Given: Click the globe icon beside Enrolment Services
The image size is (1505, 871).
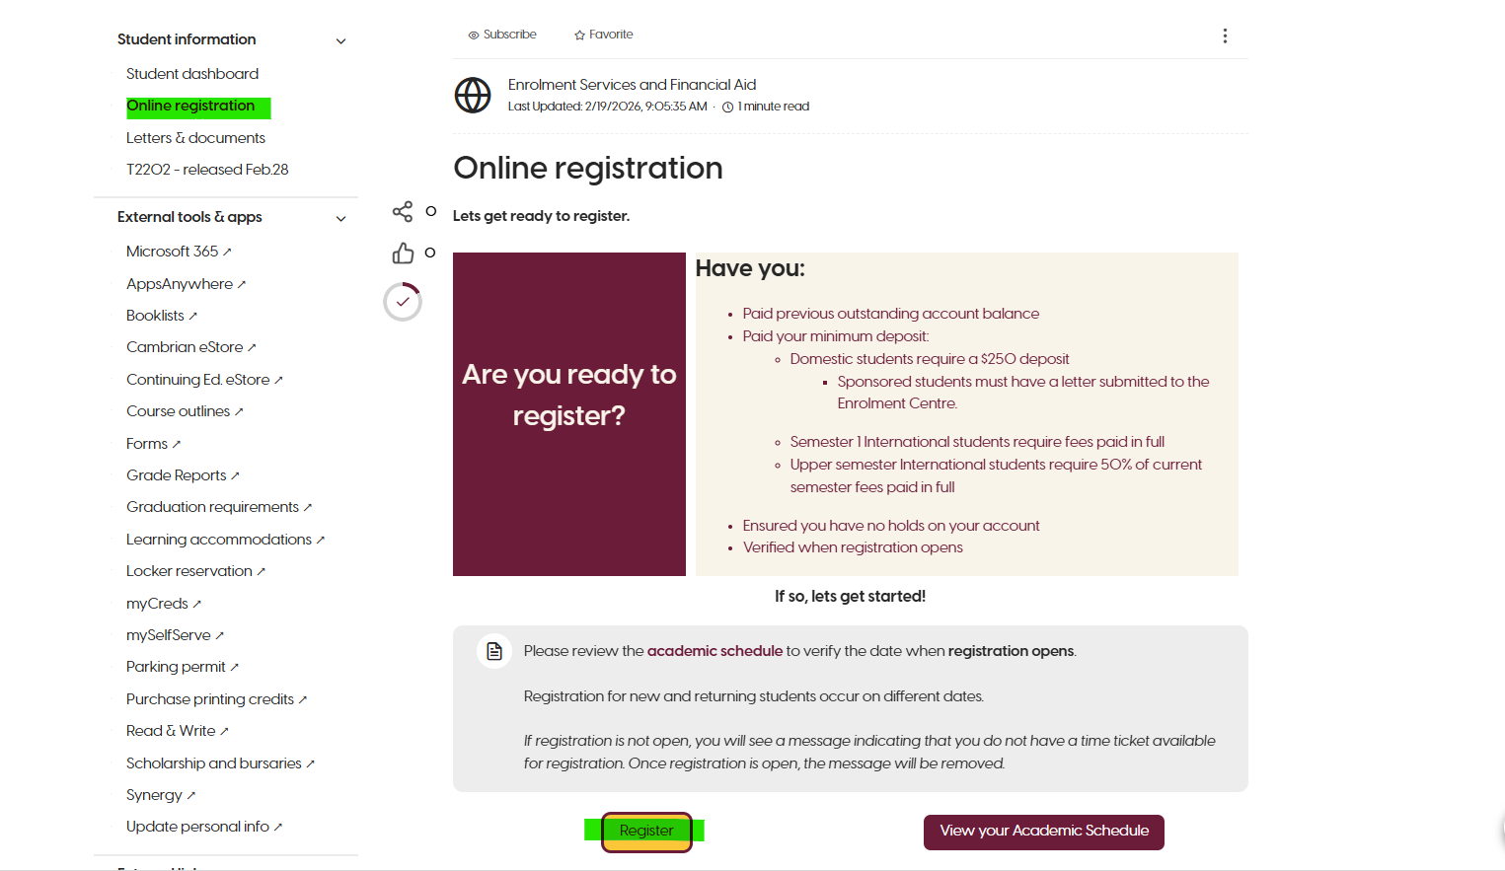Looking at the screenshot, I should 473,96.
